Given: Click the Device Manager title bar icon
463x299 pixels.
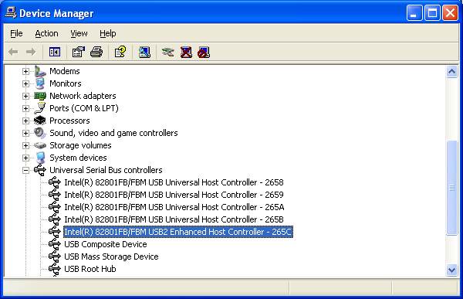Looking at the screenshot, I should coord(11,12).
